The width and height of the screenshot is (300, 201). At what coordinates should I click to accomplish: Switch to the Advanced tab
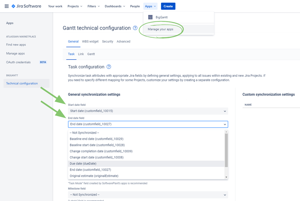pyautogui.click(x=123, y=41)
